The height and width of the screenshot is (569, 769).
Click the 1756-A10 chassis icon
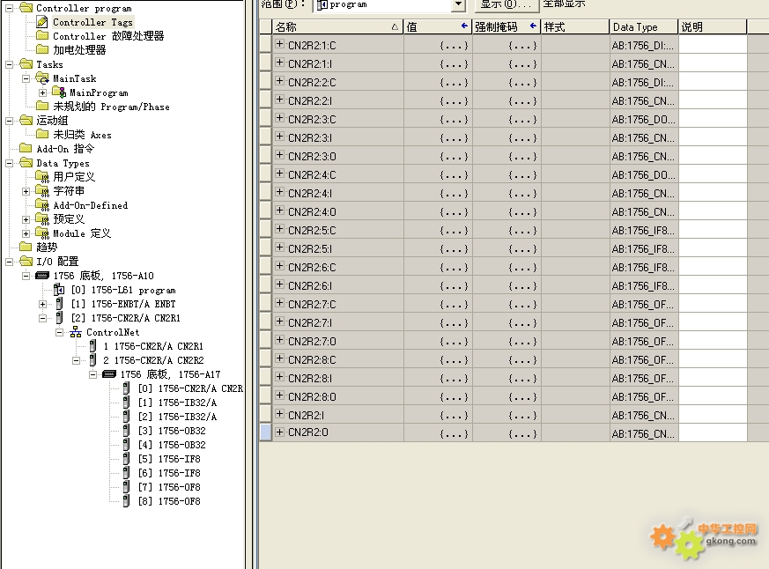pyautogui.click(x=42, y=276)
